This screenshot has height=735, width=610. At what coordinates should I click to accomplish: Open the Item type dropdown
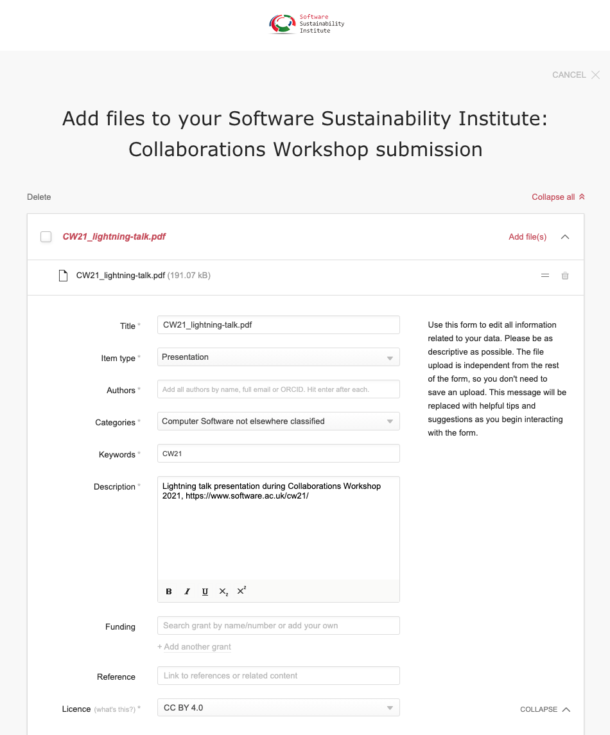pyautogui.click(x=278, y=357)
